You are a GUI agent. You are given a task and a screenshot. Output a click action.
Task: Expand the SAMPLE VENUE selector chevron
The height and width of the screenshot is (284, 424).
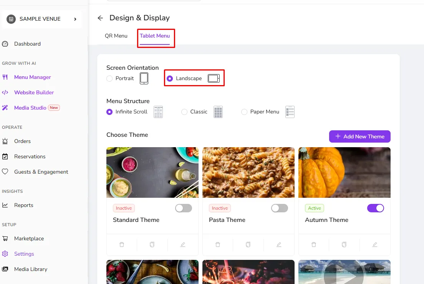(75, 19)
